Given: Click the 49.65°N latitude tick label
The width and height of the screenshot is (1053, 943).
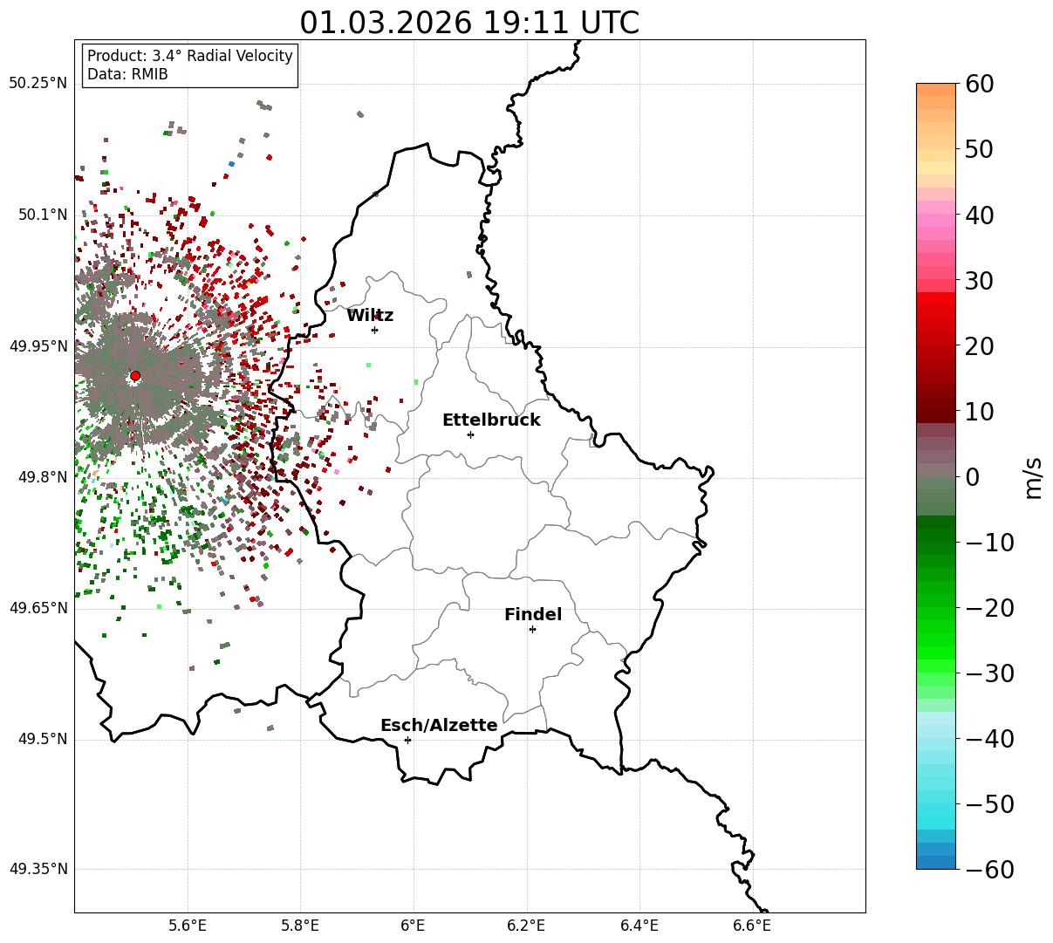Looking at the screenshot, I should (38, 608).
